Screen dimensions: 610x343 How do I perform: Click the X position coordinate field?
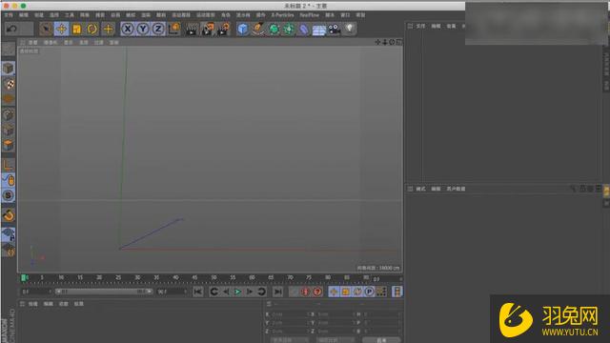coord(290,313)
